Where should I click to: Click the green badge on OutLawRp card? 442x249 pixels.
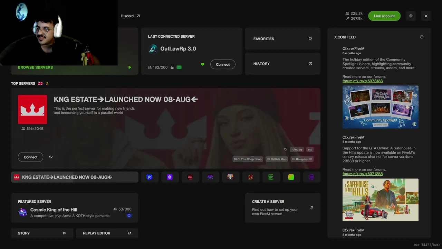(179, 67)
